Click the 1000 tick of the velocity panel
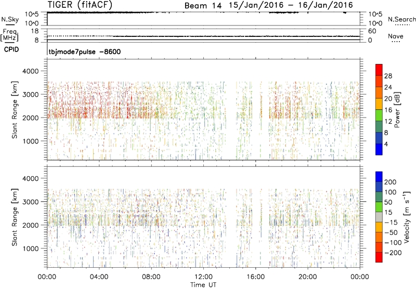Screen dimensions: 416x288 pyautogui.click(x=30, y=248)
